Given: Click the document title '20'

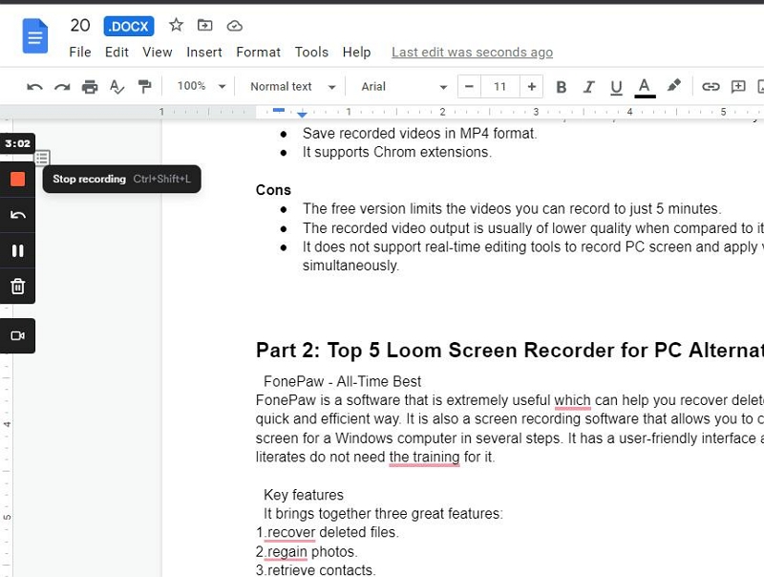Looking at the screenshot, I should pos(80,26).
